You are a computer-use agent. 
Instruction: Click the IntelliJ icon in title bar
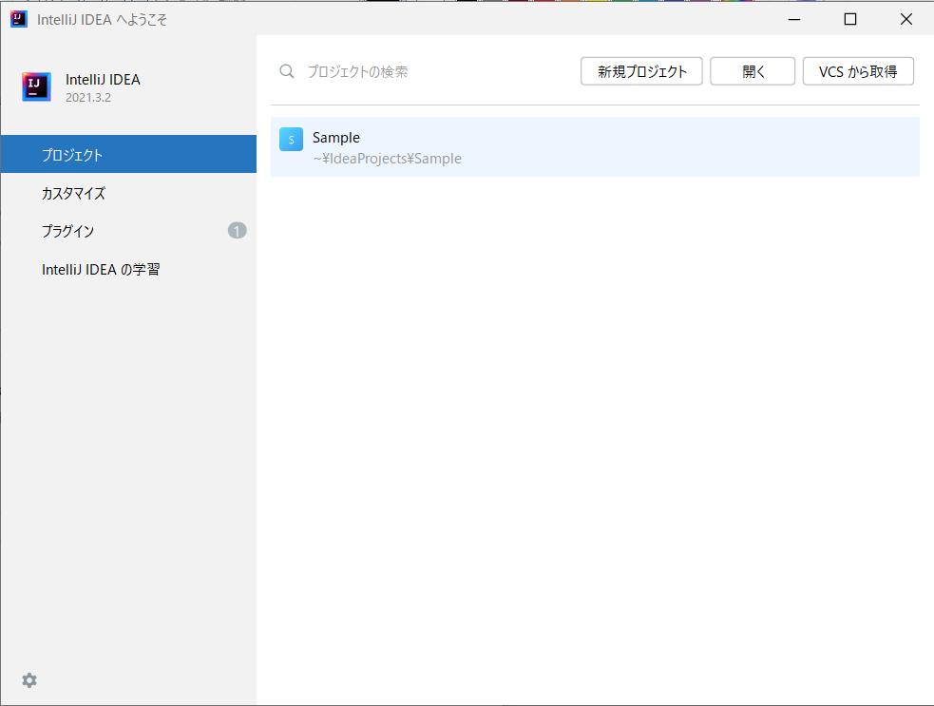point(19,19)
